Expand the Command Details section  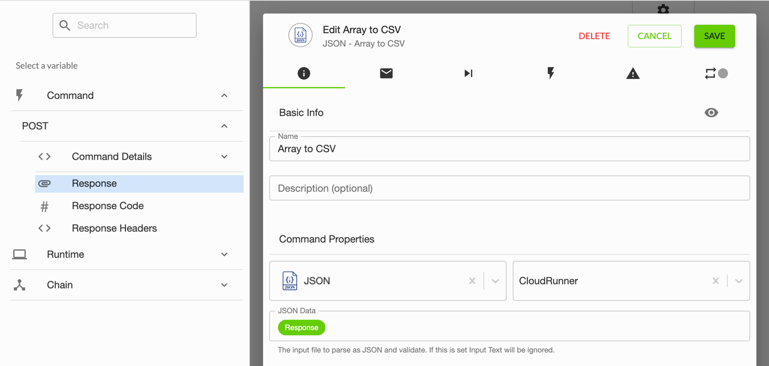(x=224, y=157)
